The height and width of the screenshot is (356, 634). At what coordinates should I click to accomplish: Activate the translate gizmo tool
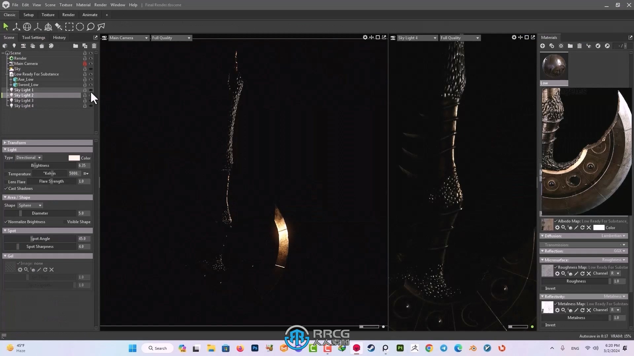point(16,27)
